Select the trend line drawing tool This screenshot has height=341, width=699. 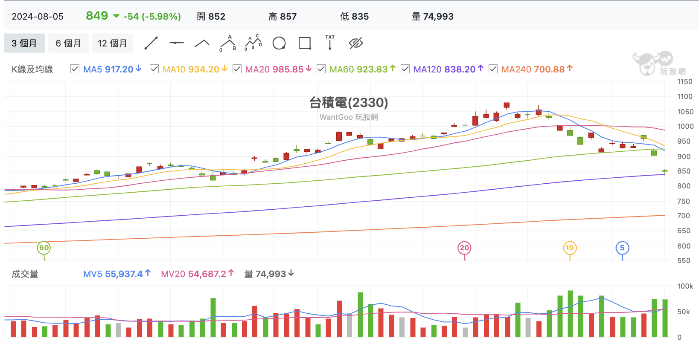point(151,43)
